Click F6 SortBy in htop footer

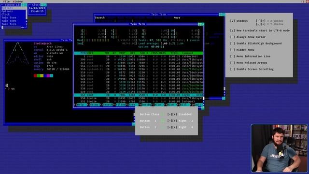click(145, 105)
